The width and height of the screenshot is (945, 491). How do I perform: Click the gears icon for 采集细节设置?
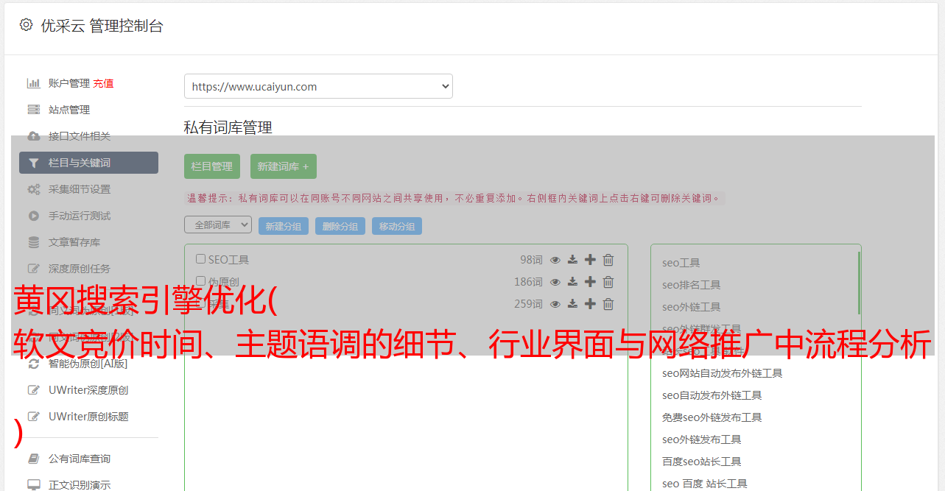click(33, 189)
